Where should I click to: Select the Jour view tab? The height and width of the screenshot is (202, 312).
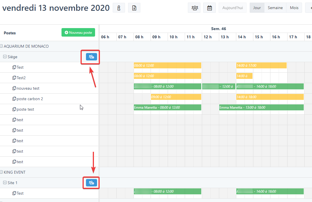coord(257,8)
